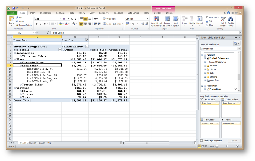Click the Product Cate... row label field
Viewport: 255px width, 161px height.
[x=210, y=124]
